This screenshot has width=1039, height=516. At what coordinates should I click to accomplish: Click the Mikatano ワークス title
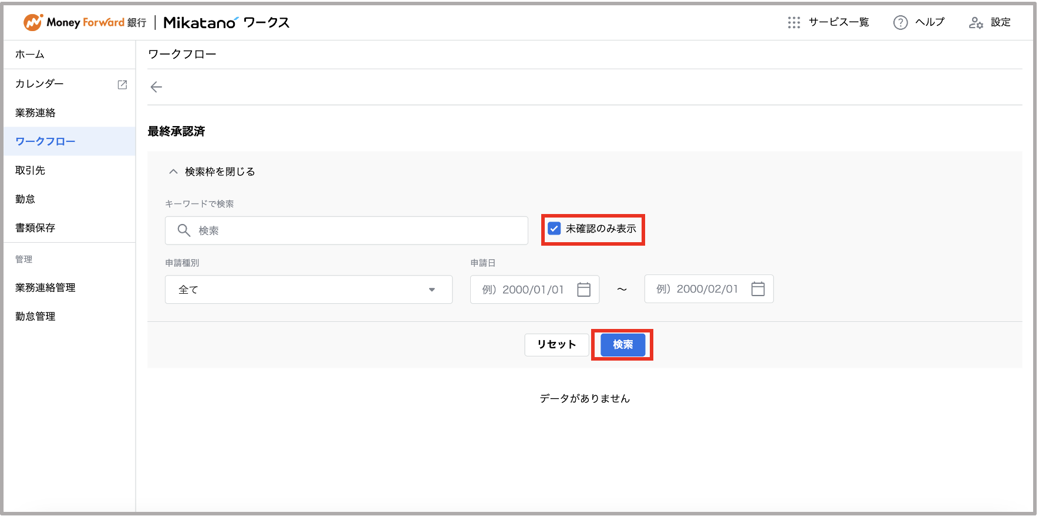click(x=227, y=22)
